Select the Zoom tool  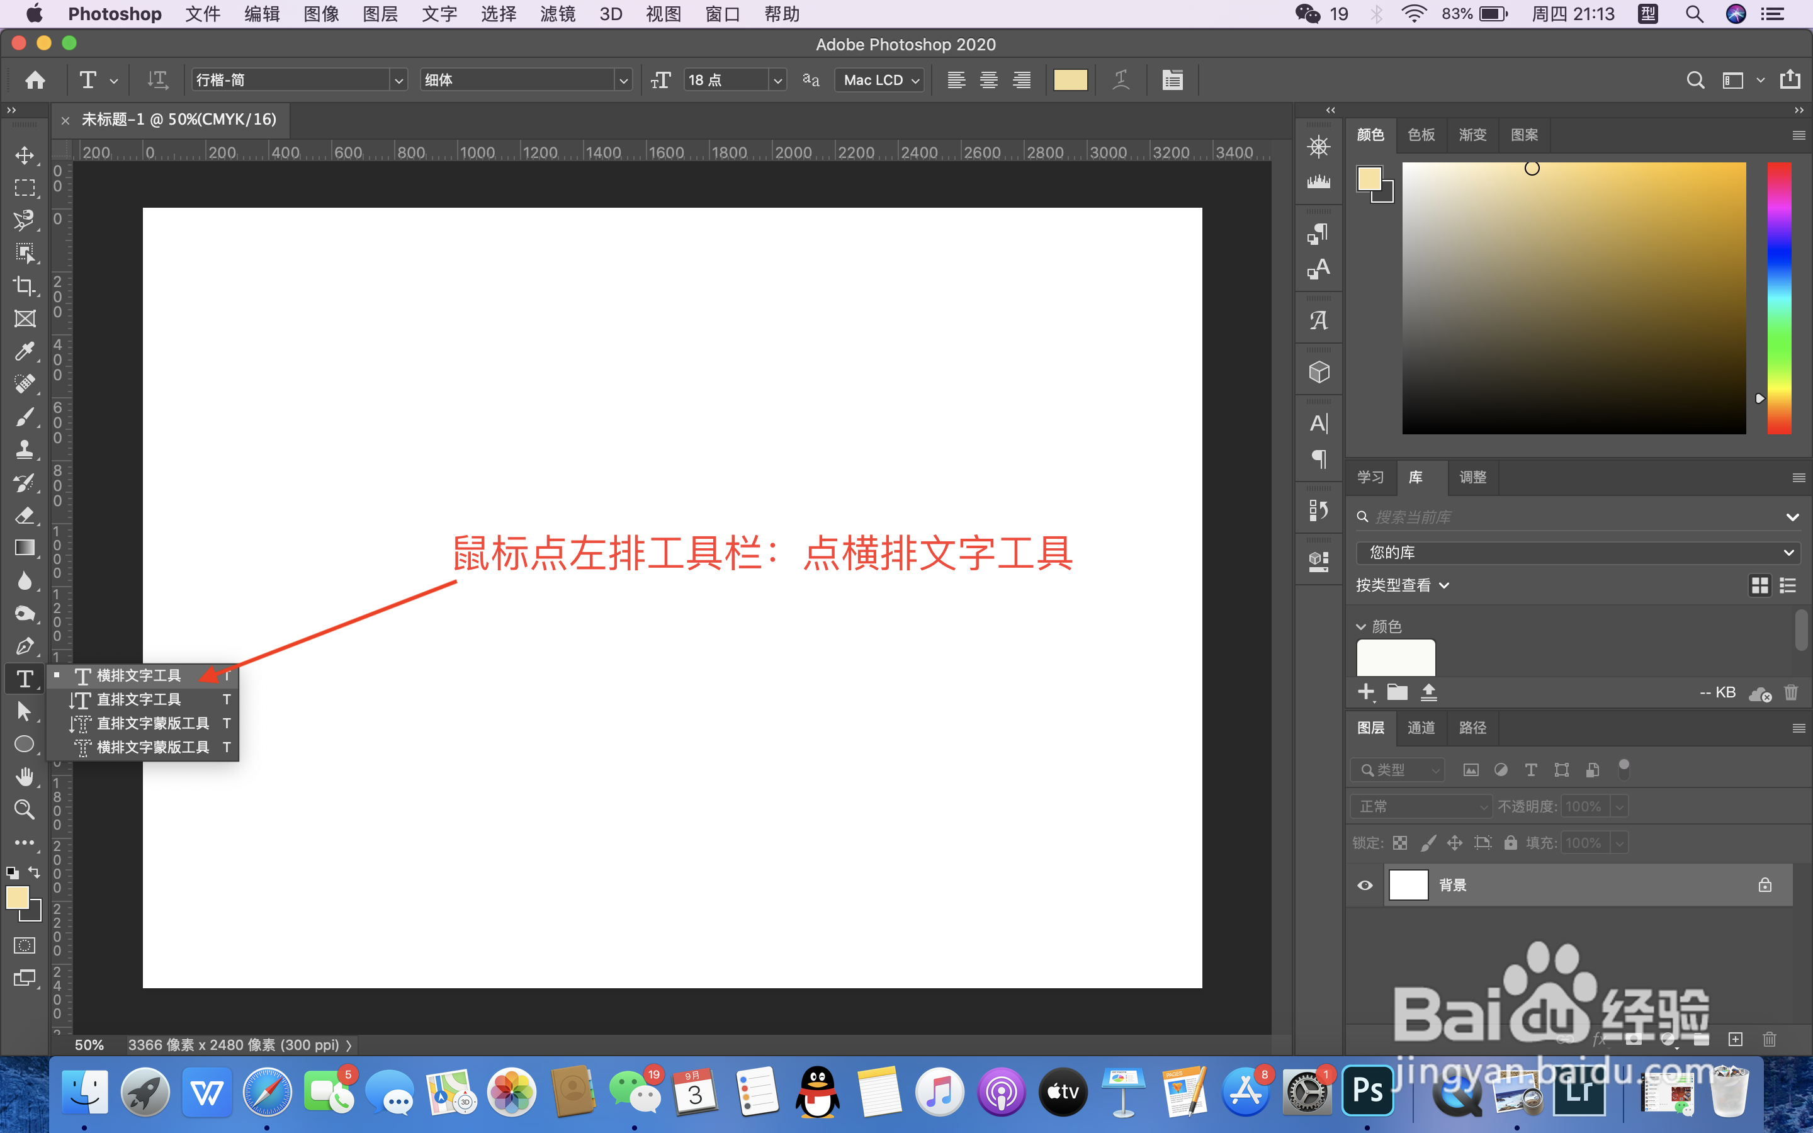pyautogui.click(x=25, y=809)
